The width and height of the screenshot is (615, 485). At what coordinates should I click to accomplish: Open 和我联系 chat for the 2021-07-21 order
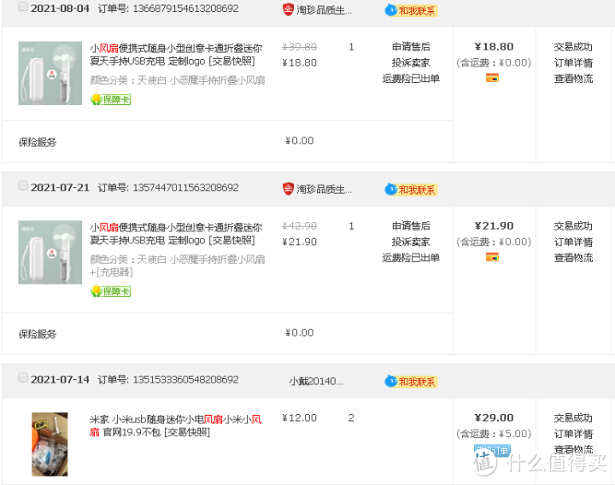[x=411, y=190]
